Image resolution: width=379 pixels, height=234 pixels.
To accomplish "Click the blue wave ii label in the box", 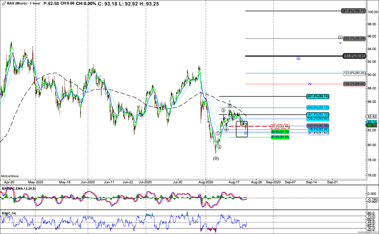I will [246, 133].
